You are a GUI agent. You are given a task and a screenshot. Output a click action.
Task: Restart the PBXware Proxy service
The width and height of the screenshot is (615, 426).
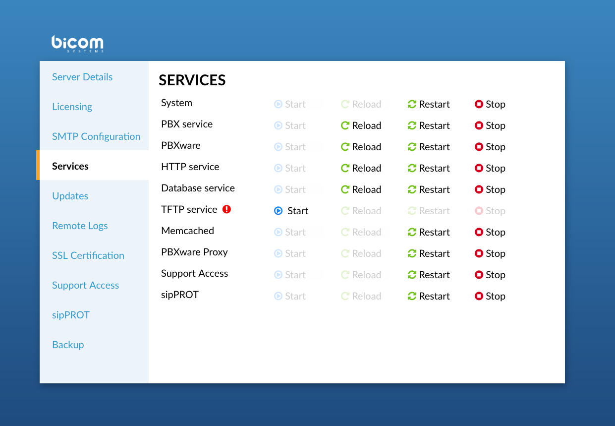click(x=429, y=253)
